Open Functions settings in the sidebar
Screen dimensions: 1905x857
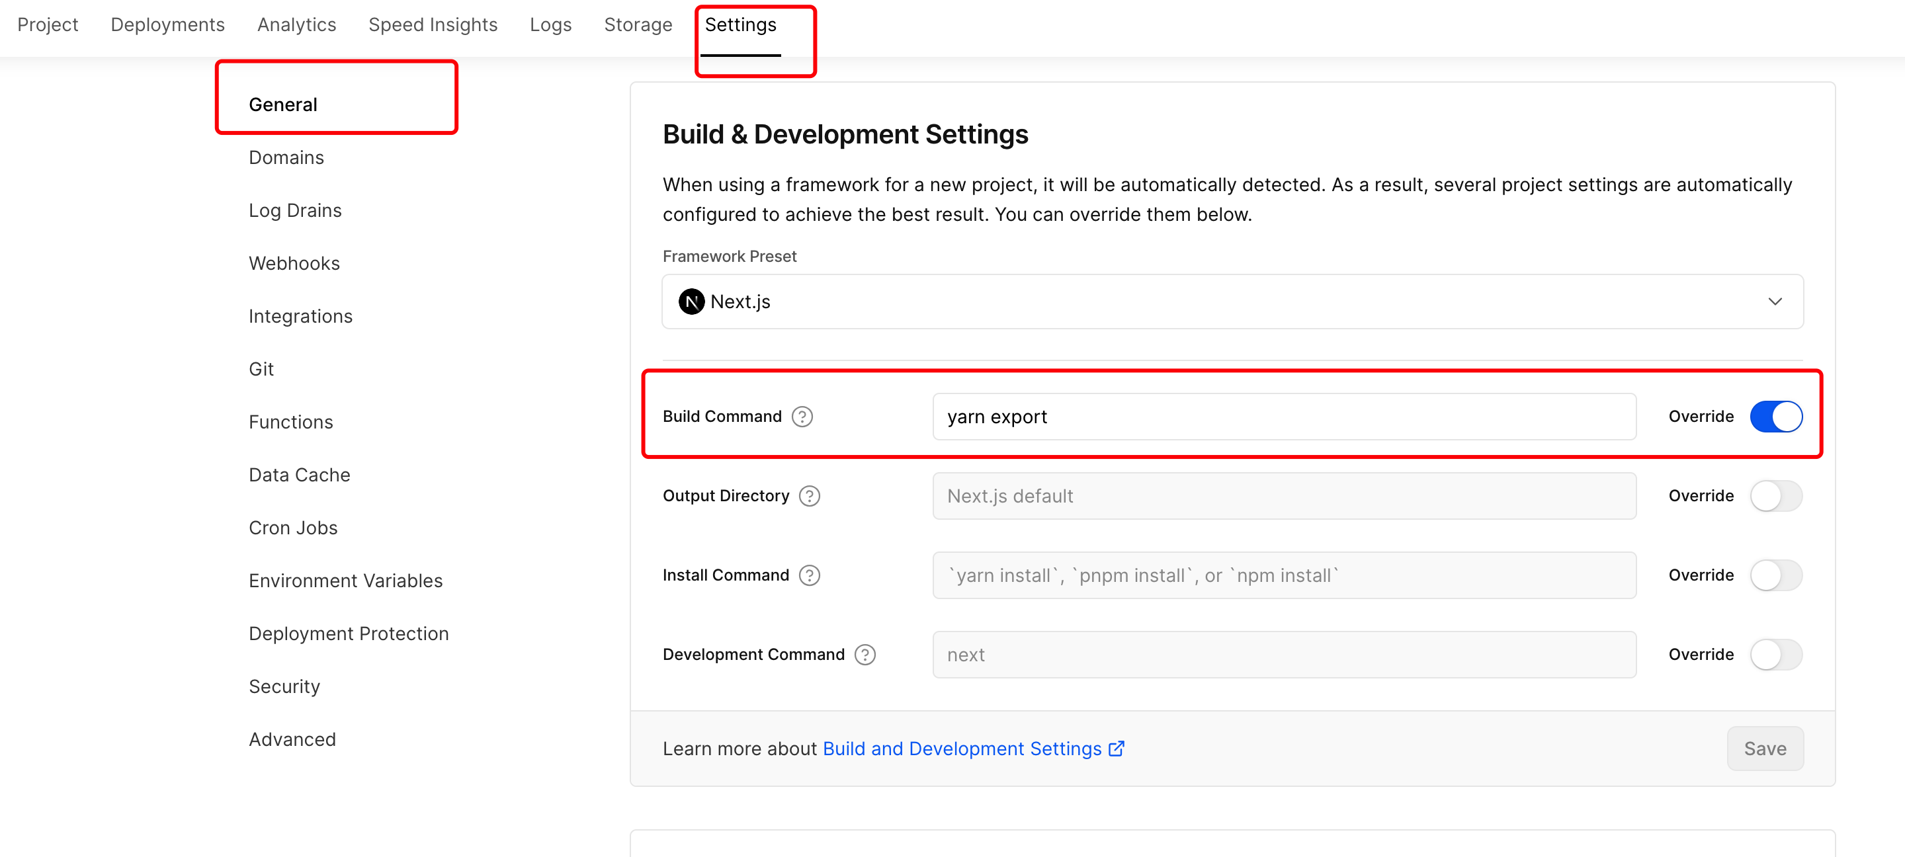(x=290, y=421)
